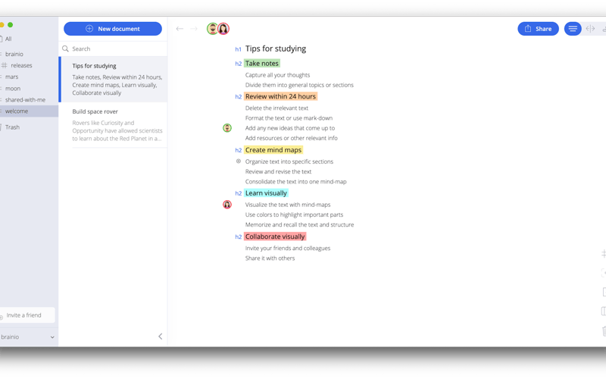Screen dimensions: 606x379
Task: Click the Tips for studying title in editor
Action: click(x=276, y=49)
